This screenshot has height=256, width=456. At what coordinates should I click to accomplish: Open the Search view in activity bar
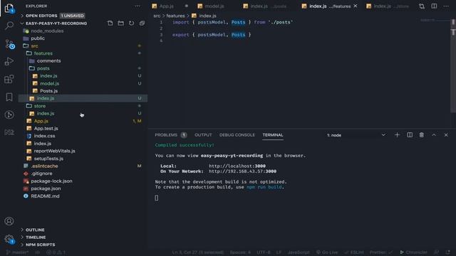9,26
